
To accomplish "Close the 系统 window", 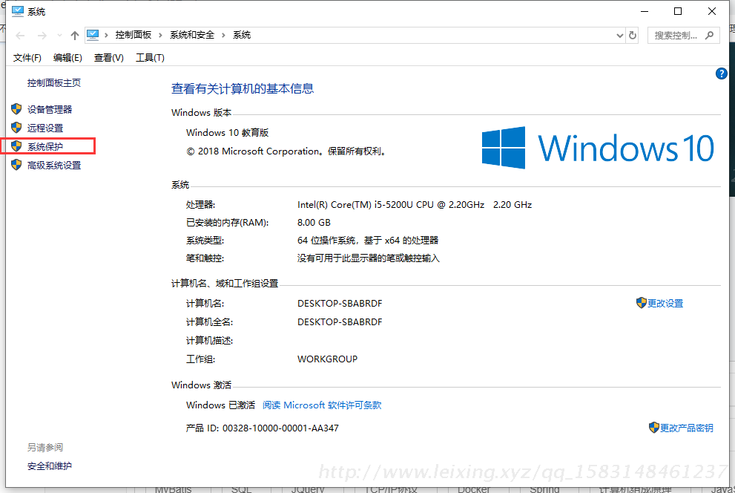I will point(711,11).
